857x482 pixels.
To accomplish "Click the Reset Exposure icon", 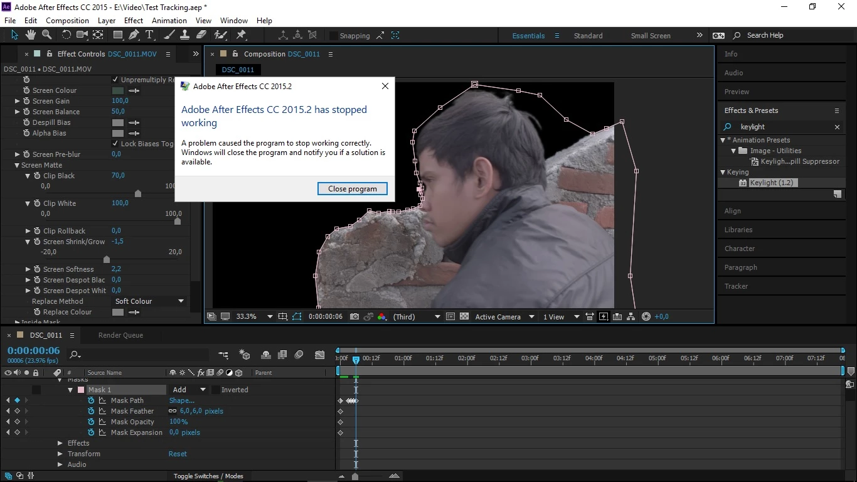I will [x=646, y=317].
